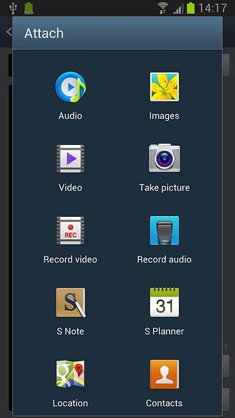This screenshot has width=235, height=418.
Task: Tap the Record audio label
Action: [x=164, y=259]
